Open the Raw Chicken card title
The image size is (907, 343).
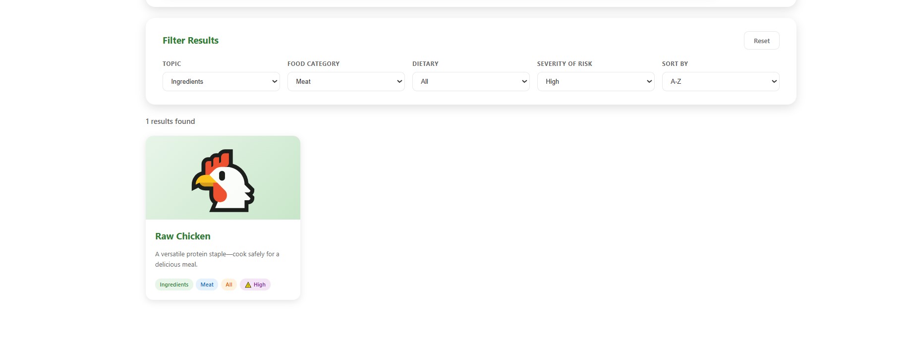click(183, 236)
